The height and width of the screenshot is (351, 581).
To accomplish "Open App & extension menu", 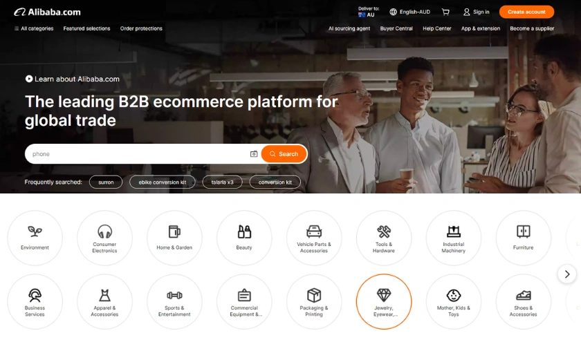I will coord(481,28).
